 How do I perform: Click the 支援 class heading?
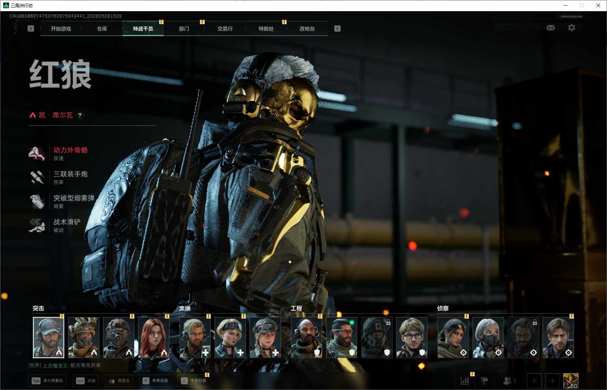point(185,309)
